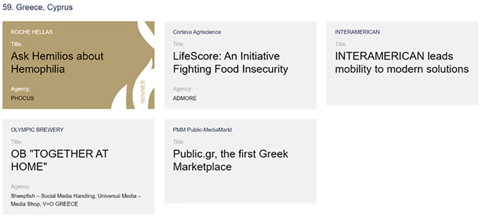Click the ROCHE HELLAS company label
This screenshot has width=484, height=224.
pos(32,32)
